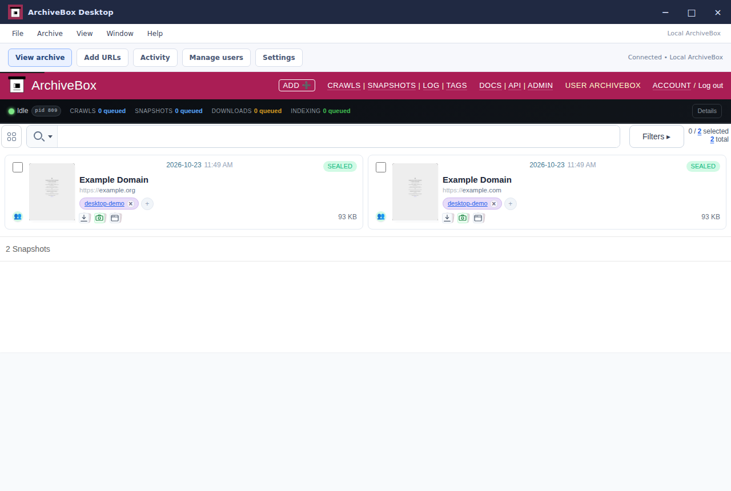Viewport: 731px width, 491px height.
Task: Click the CRAWLS 0 queued status
Action: pyautogui.click(x=98, y=111)
